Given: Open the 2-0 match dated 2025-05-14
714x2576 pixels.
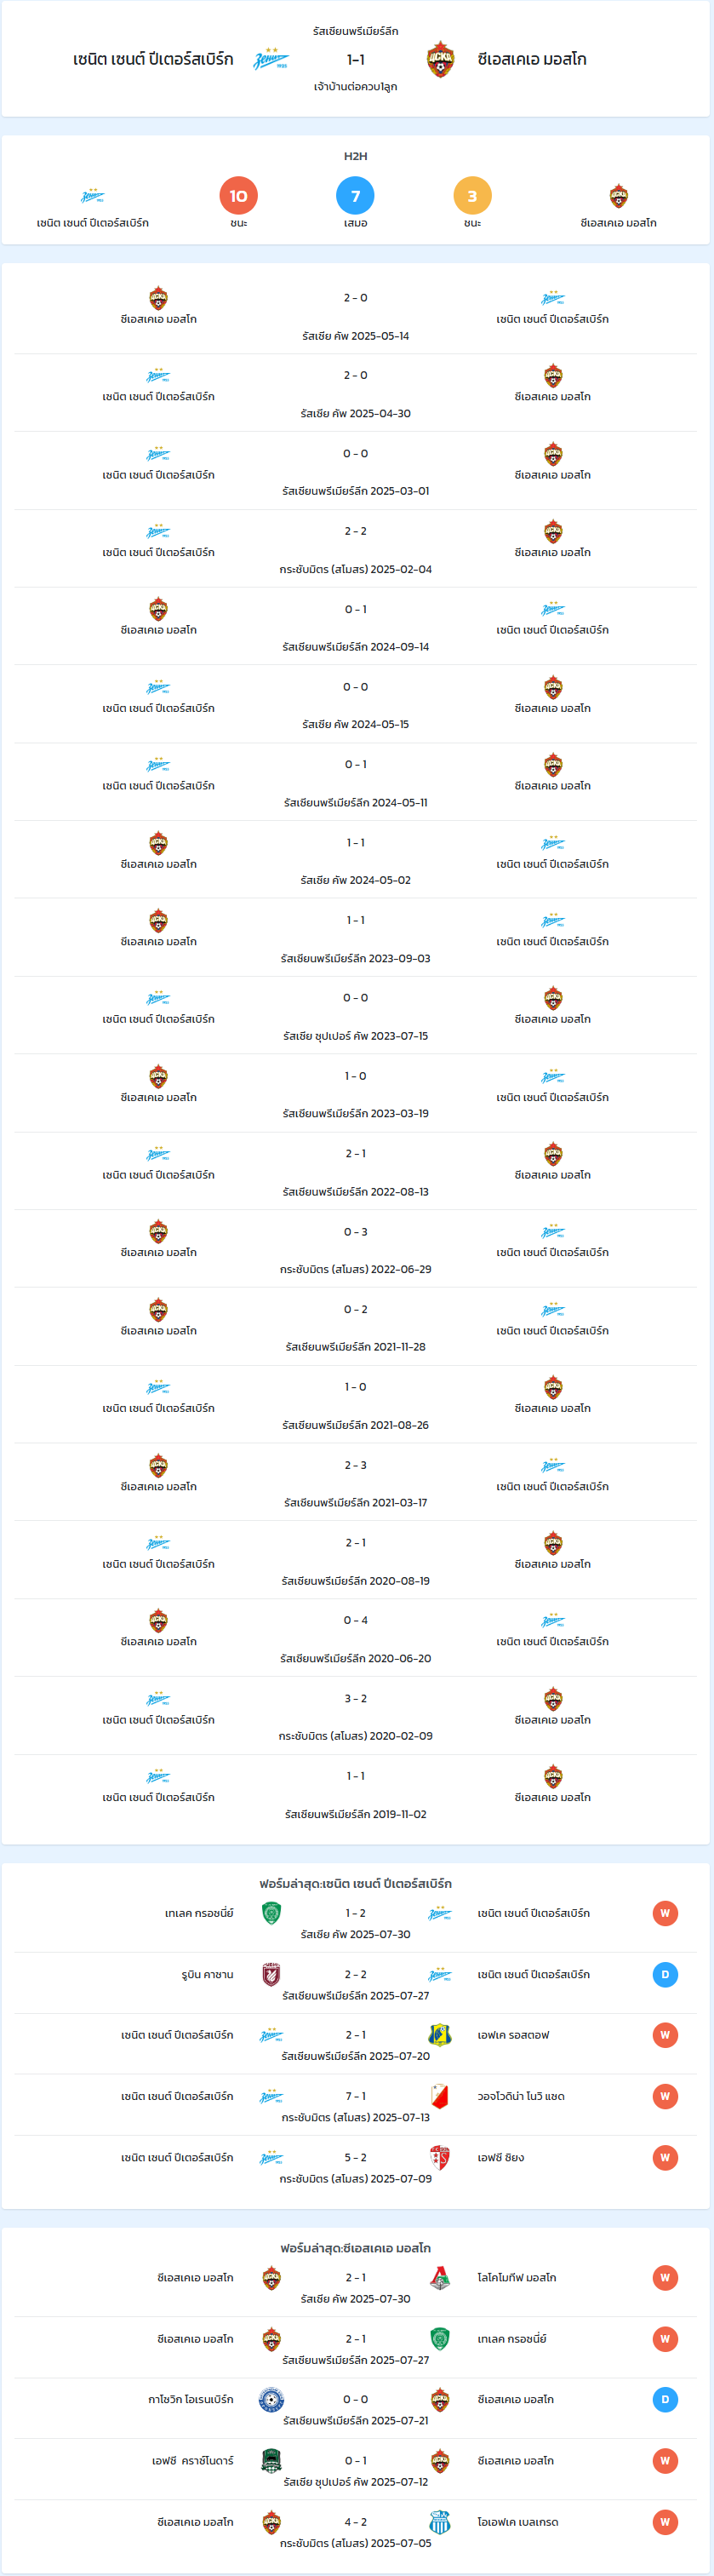Looking at the screenshot, I should pyautogui.click(x=355, y=315).
